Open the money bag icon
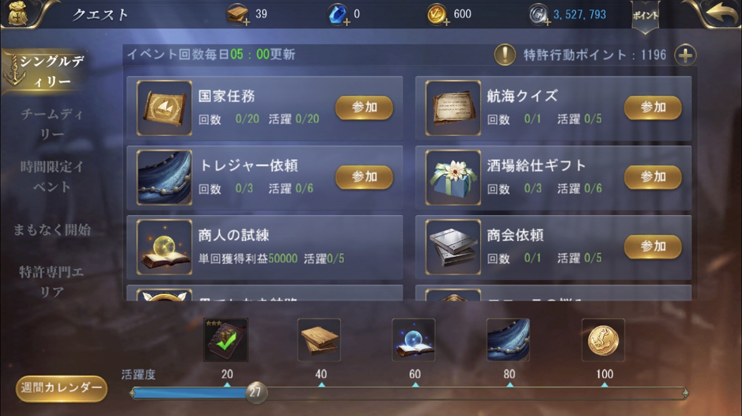 point(18,13)
